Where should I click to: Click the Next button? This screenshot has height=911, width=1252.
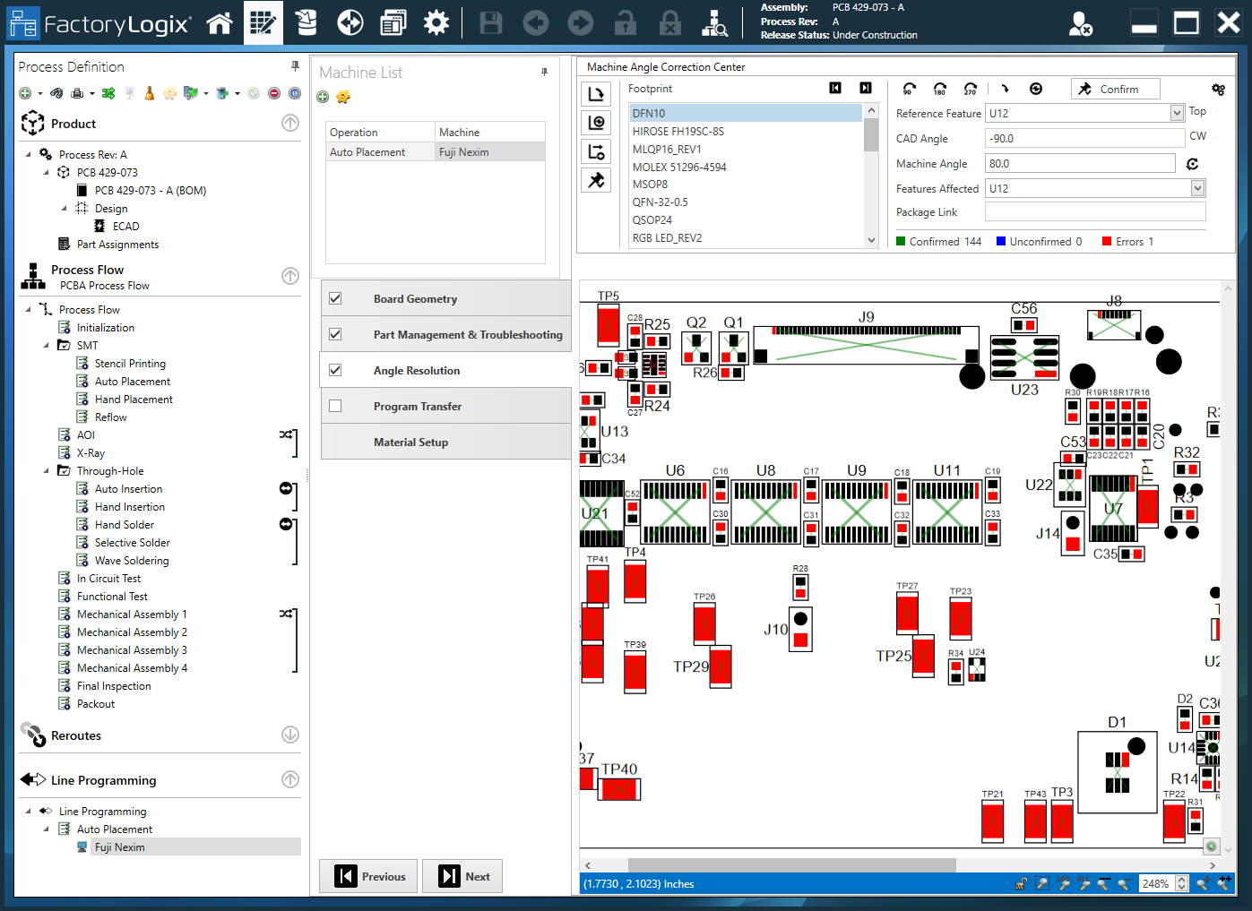(462, 876)
